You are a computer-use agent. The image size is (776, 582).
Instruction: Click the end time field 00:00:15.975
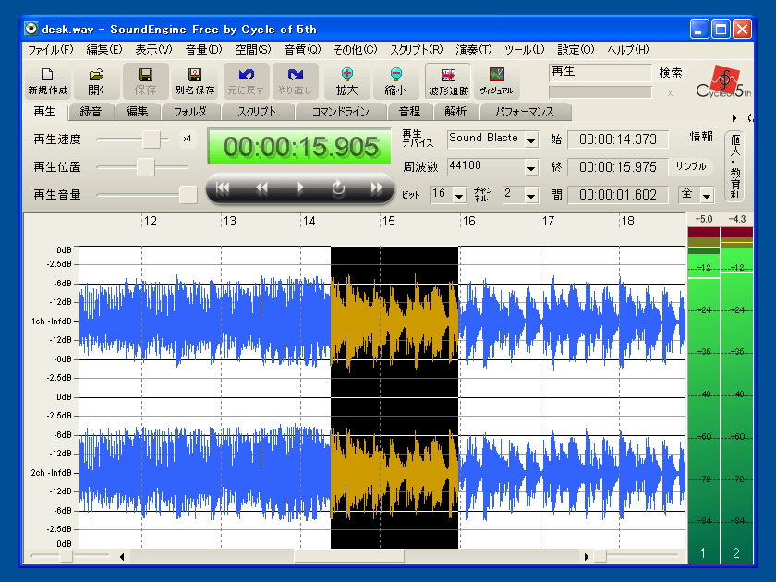[618, 167]
